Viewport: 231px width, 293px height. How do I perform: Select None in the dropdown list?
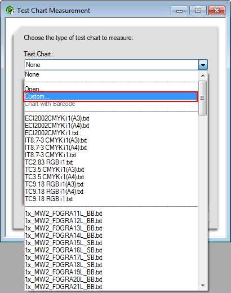(111, 74)
